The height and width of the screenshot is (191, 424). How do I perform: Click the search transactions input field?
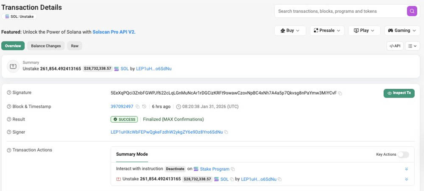(x=339, y=11)
